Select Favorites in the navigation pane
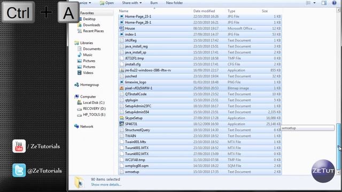 pyautogui.click(x=87, y=13)
